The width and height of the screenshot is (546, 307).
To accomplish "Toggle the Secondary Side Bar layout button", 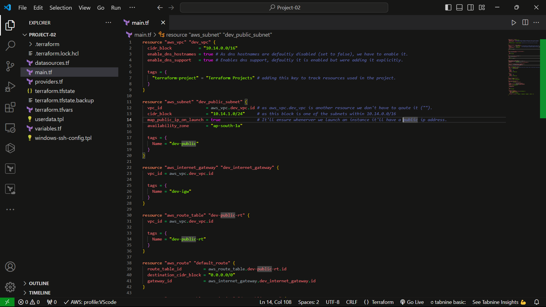I will 470,8.
